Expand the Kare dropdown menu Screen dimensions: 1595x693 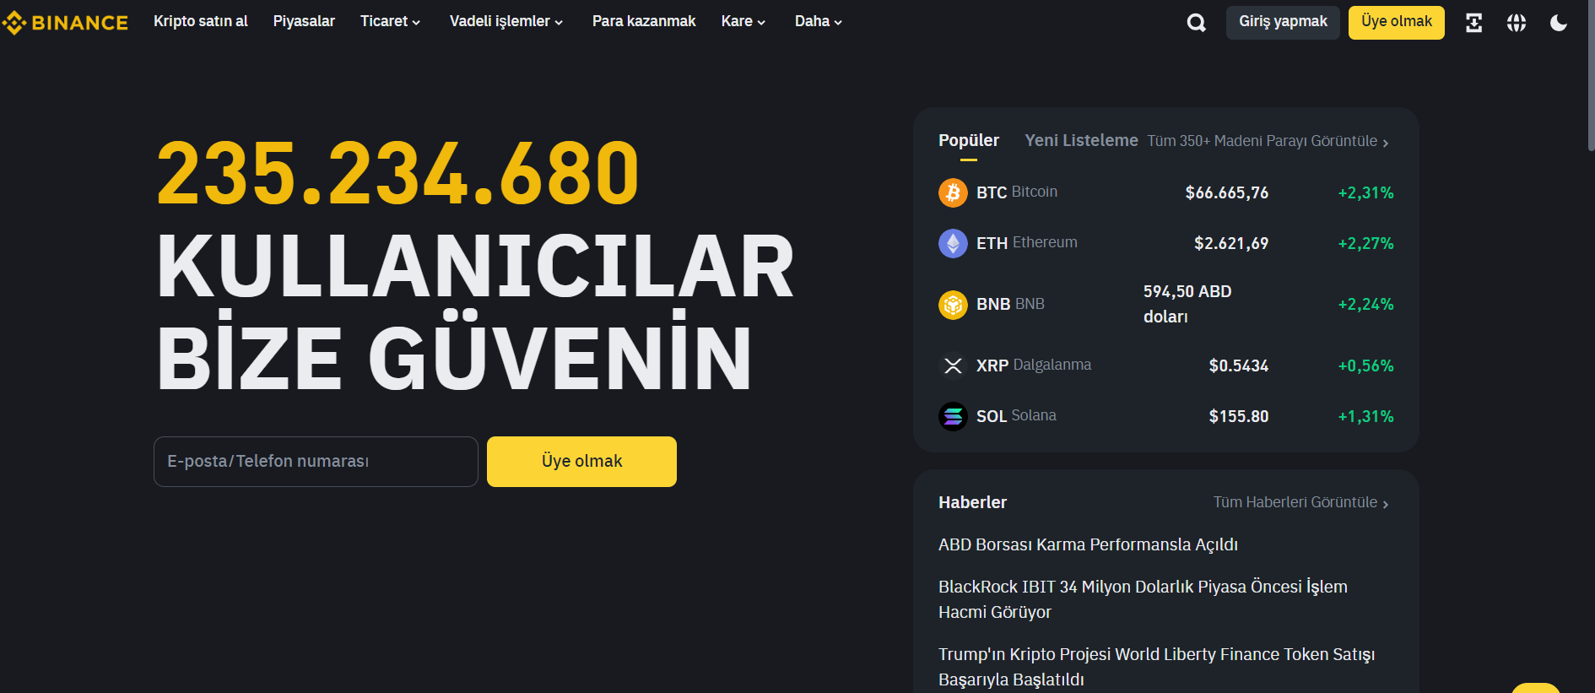[x=743, y=21]
